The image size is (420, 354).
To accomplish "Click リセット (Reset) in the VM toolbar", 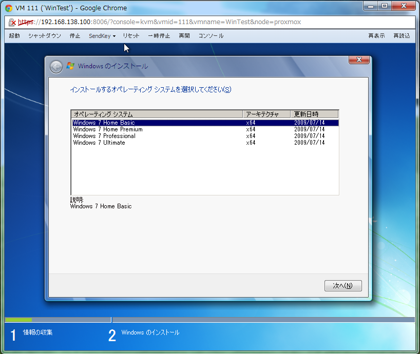I will tap(131, 36).
